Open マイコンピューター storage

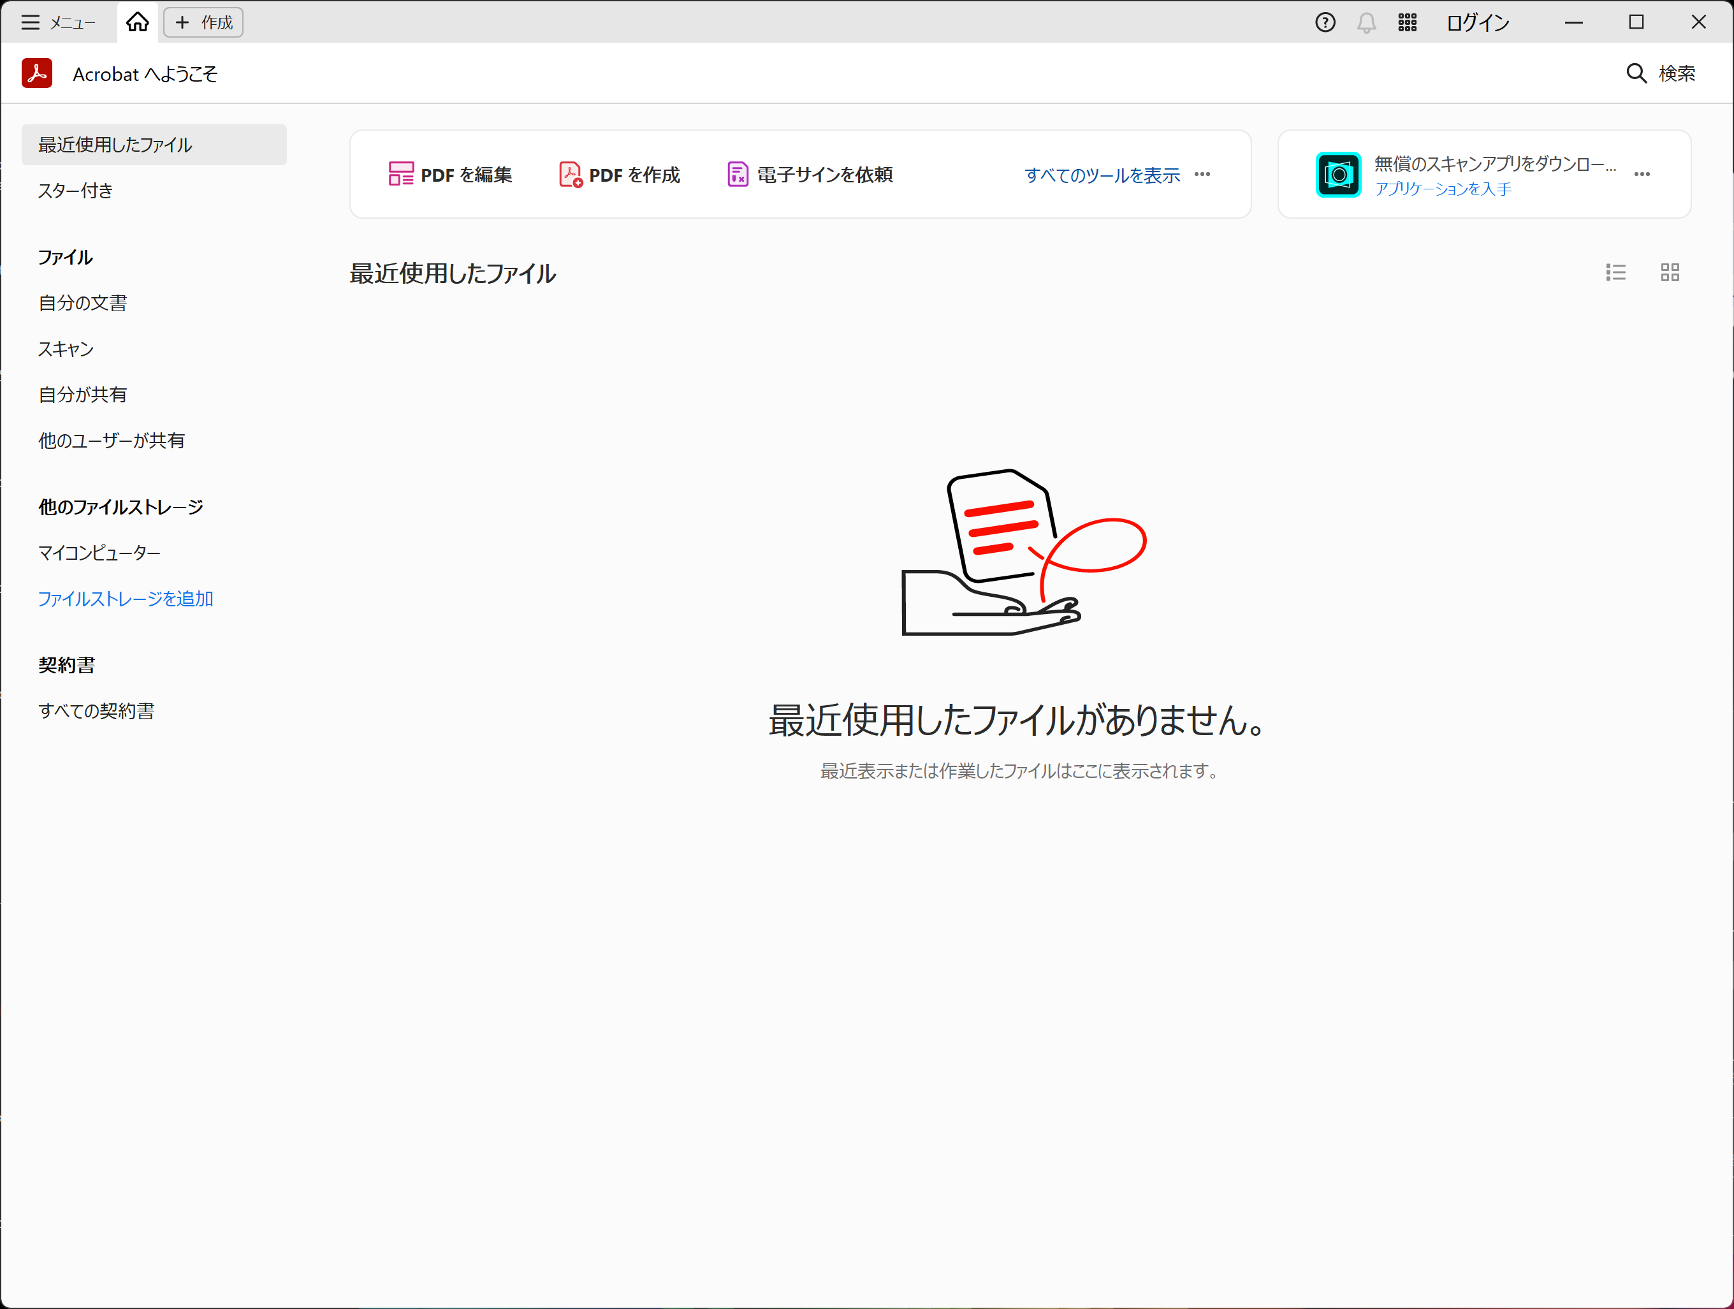pyautogui.click(x=99, y=553)
